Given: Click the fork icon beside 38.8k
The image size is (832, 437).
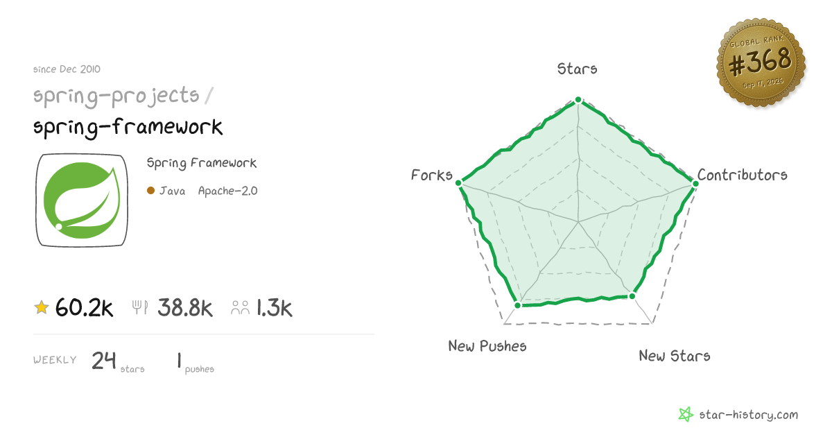Looking at the screenshot, I should click(x=140, y=307).
